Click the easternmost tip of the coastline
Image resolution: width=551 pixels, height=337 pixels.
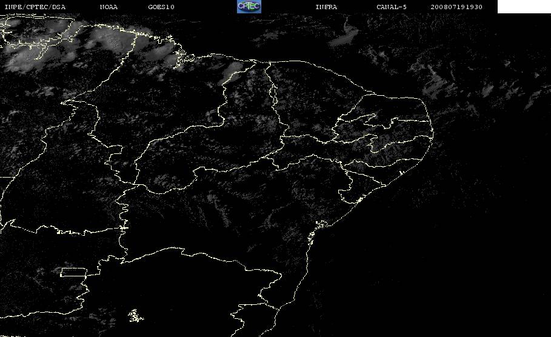click(x=433, y=134)
